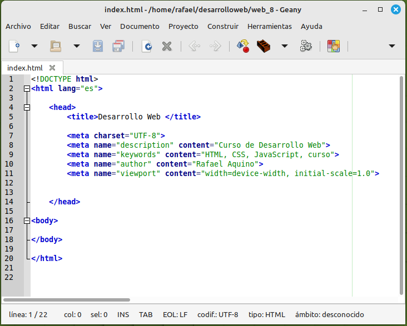
Task: Minimize the Geany window
Action: (365, 10)
